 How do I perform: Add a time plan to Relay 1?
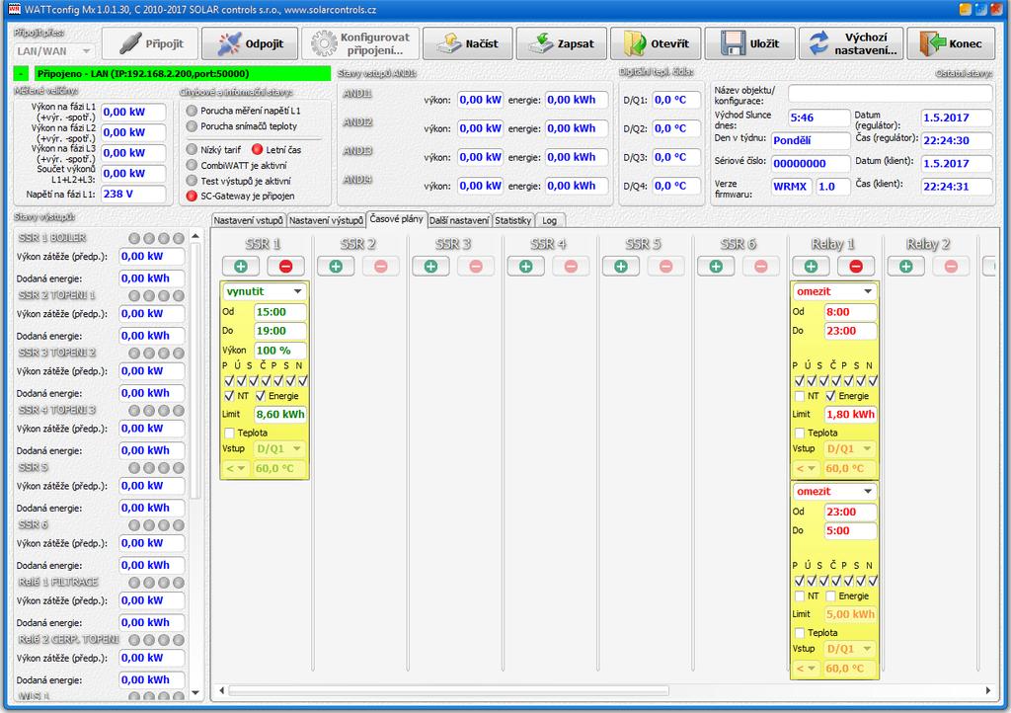point(812,267)
